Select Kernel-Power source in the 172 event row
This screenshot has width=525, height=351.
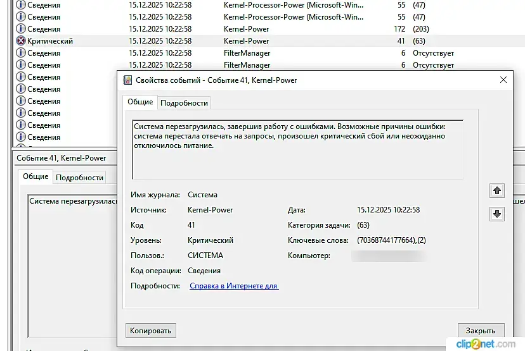[x=246, y=29]
